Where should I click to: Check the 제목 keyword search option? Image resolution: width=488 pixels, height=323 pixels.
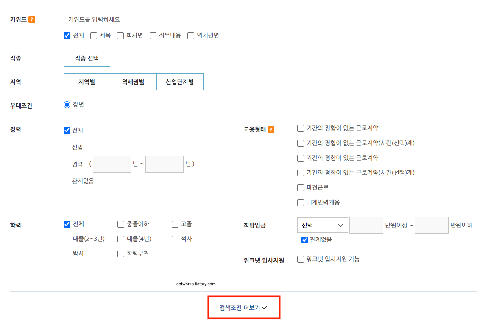pyautogui.click(x=93, y=36)
